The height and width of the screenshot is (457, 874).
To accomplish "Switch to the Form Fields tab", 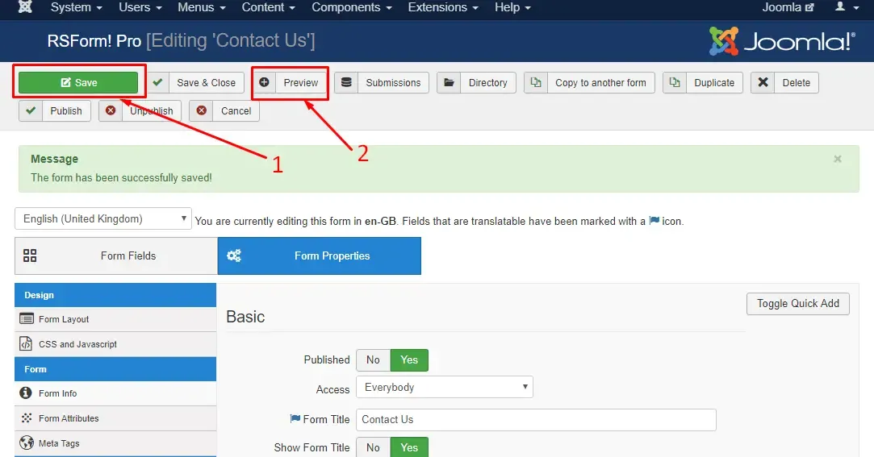I will tap(116, 256).
